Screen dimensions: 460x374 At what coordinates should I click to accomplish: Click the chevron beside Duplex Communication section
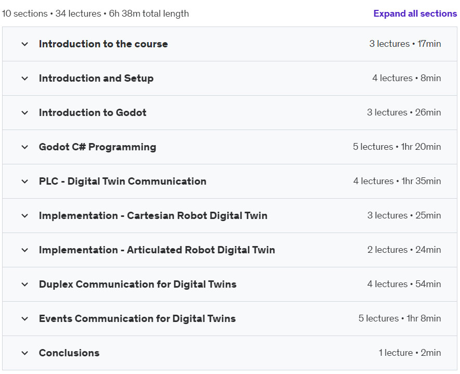pyautogui.click(x=24, y=285)
